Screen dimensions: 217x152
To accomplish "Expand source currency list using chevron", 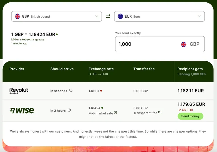I will click(96, 16).
